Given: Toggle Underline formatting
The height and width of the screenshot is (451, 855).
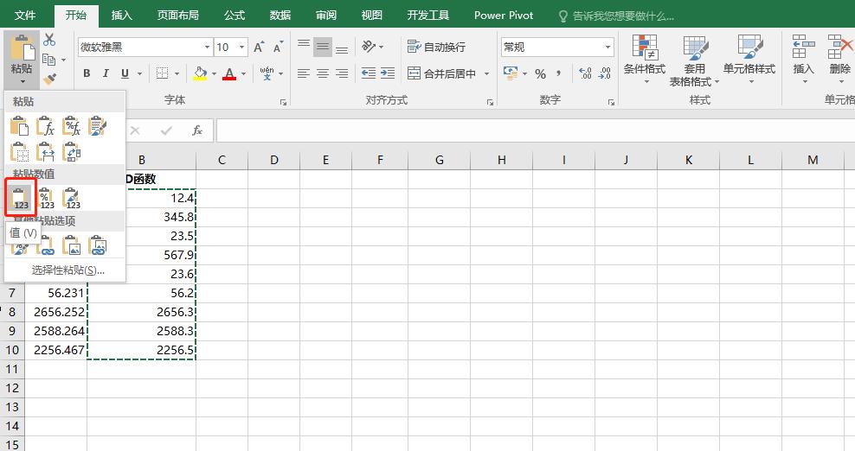Looking at the screenshot, I should tap(125, 73).
